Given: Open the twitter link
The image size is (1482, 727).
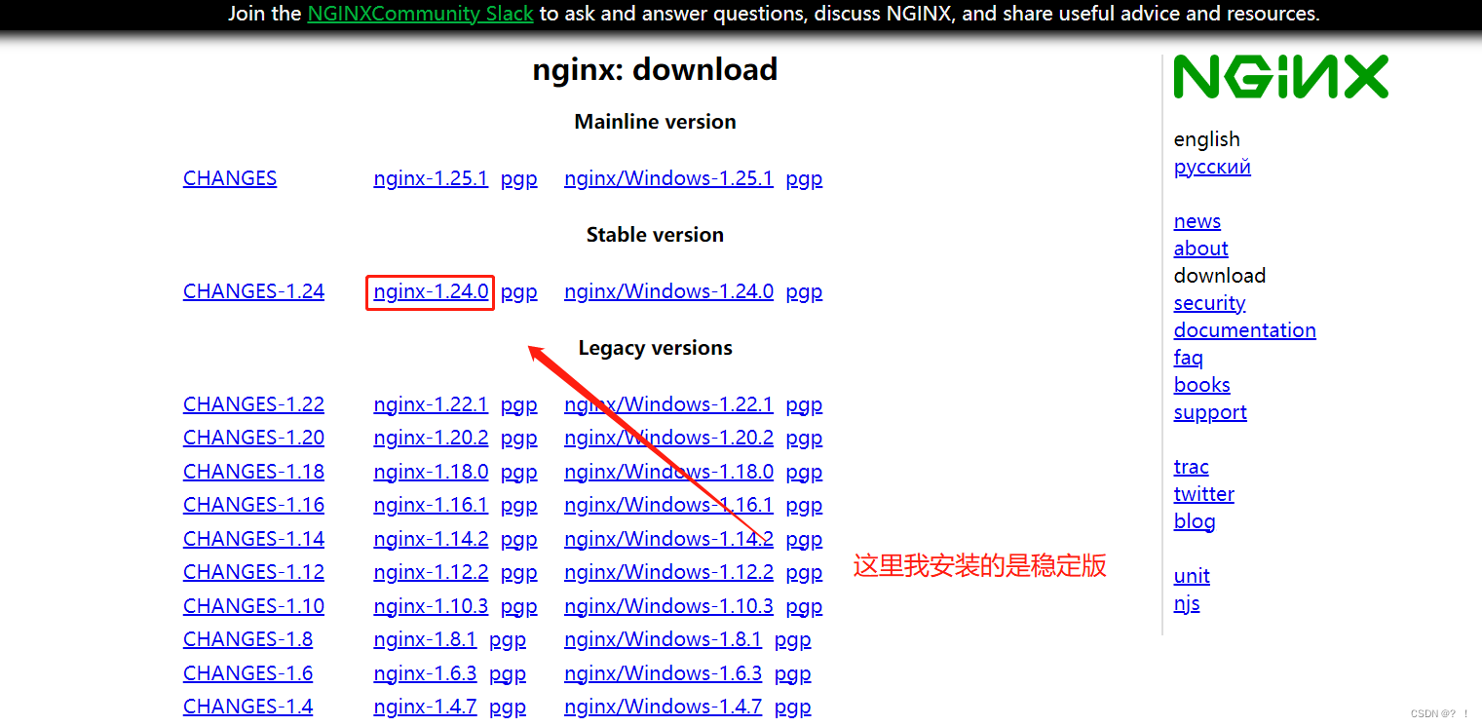Looking at the screenshot, I should (1203, 494).
